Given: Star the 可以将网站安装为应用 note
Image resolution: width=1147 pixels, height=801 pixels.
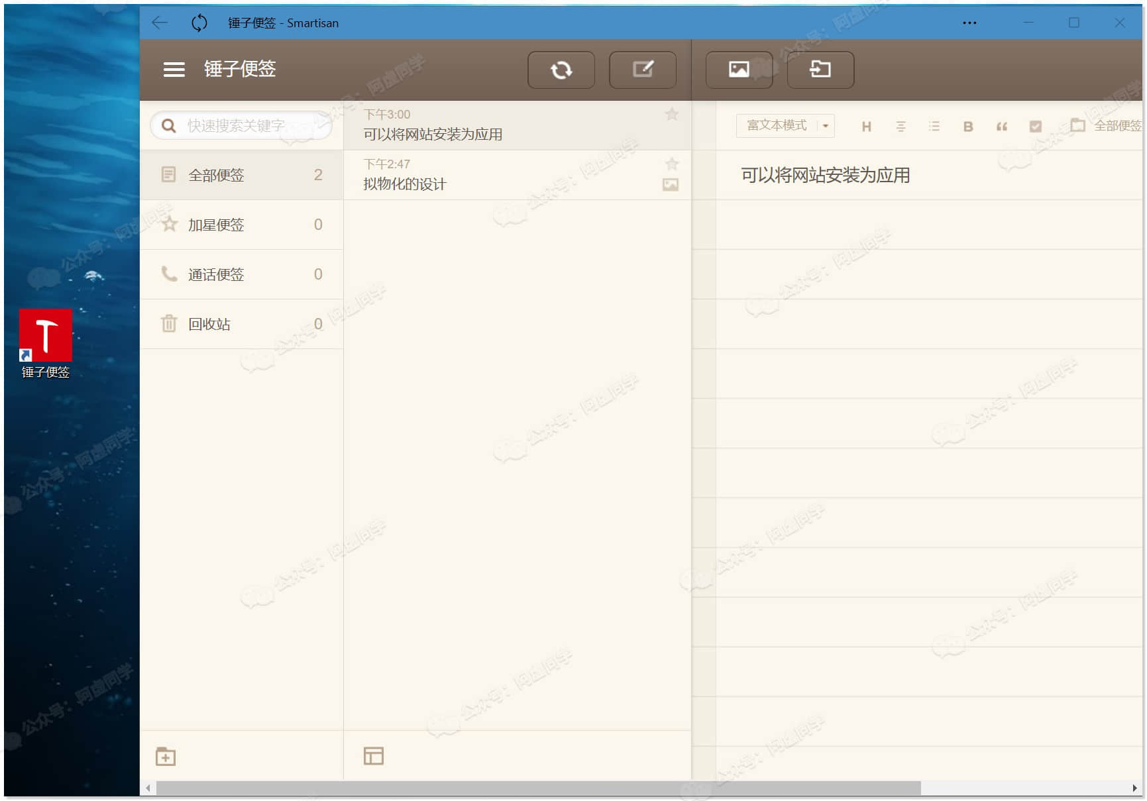Looking at the screenshot, I should pos(671,115).
